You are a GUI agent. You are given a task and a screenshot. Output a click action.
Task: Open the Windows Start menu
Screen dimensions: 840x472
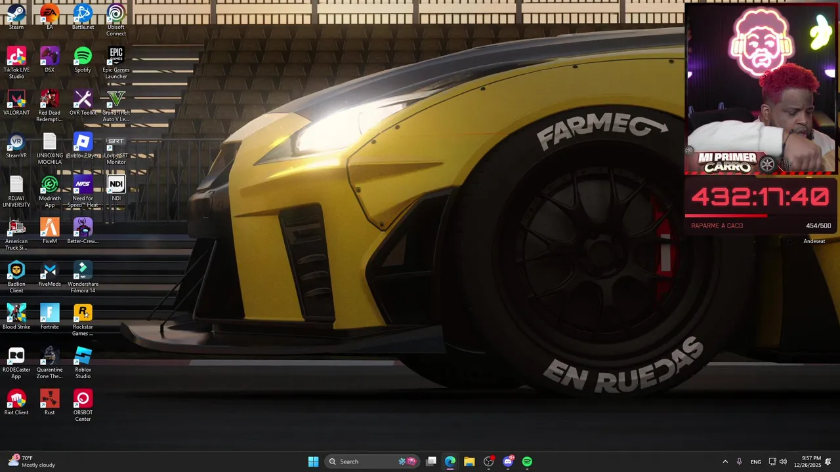(x=314, y=462)
